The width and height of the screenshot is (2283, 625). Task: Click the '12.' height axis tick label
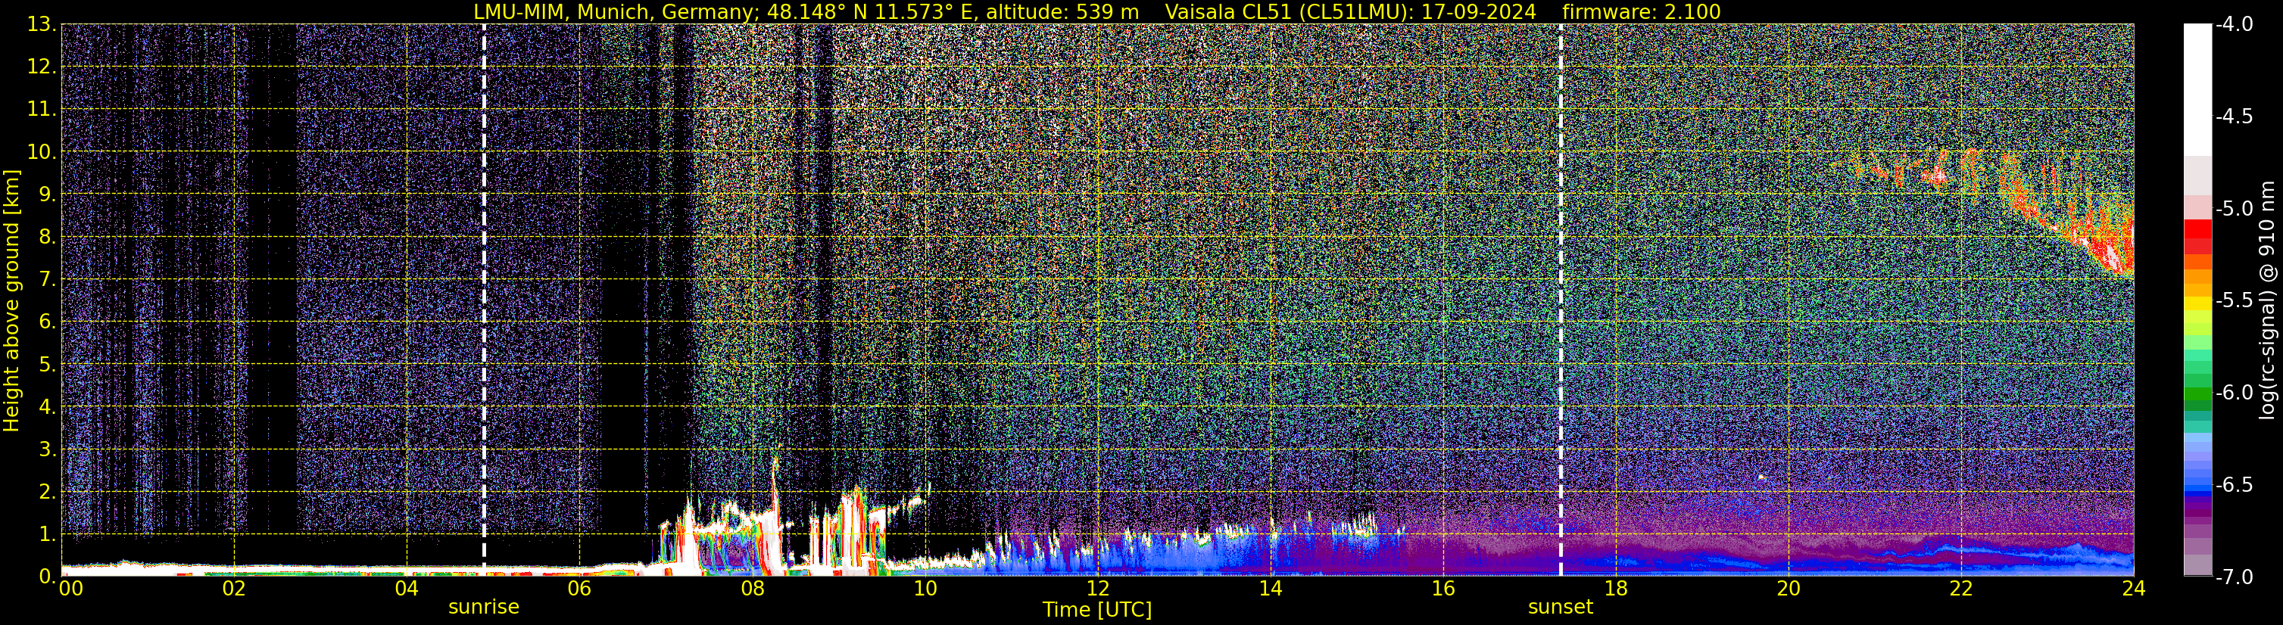[42, 67]
